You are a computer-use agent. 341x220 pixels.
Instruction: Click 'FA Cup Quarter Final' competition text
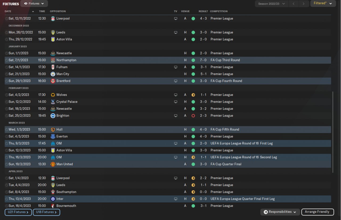coord(226,164)
